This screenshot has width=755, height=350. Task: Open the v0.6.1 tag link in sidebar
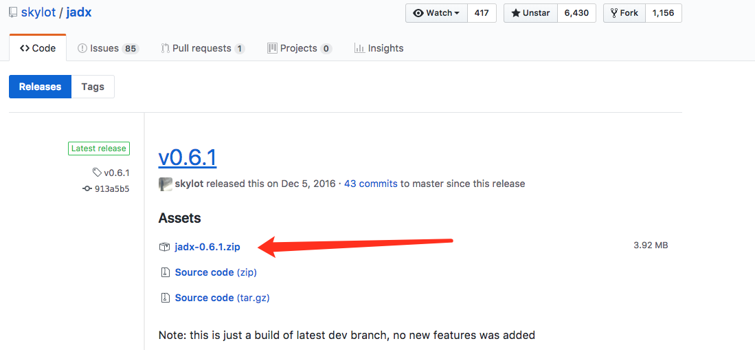(116, 173)
